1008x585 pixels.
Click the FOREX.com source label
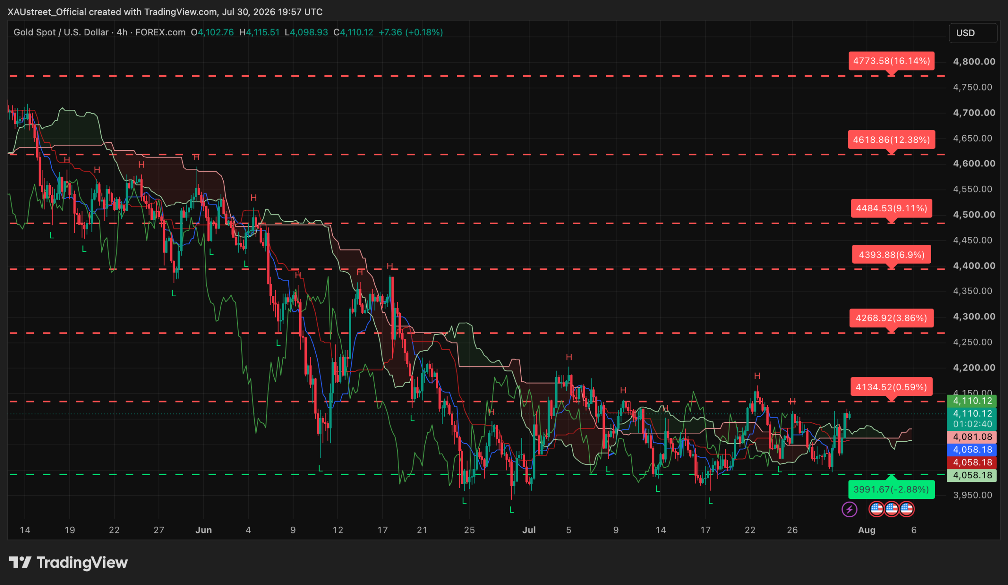pyautogui.click(x=160, y=32)
